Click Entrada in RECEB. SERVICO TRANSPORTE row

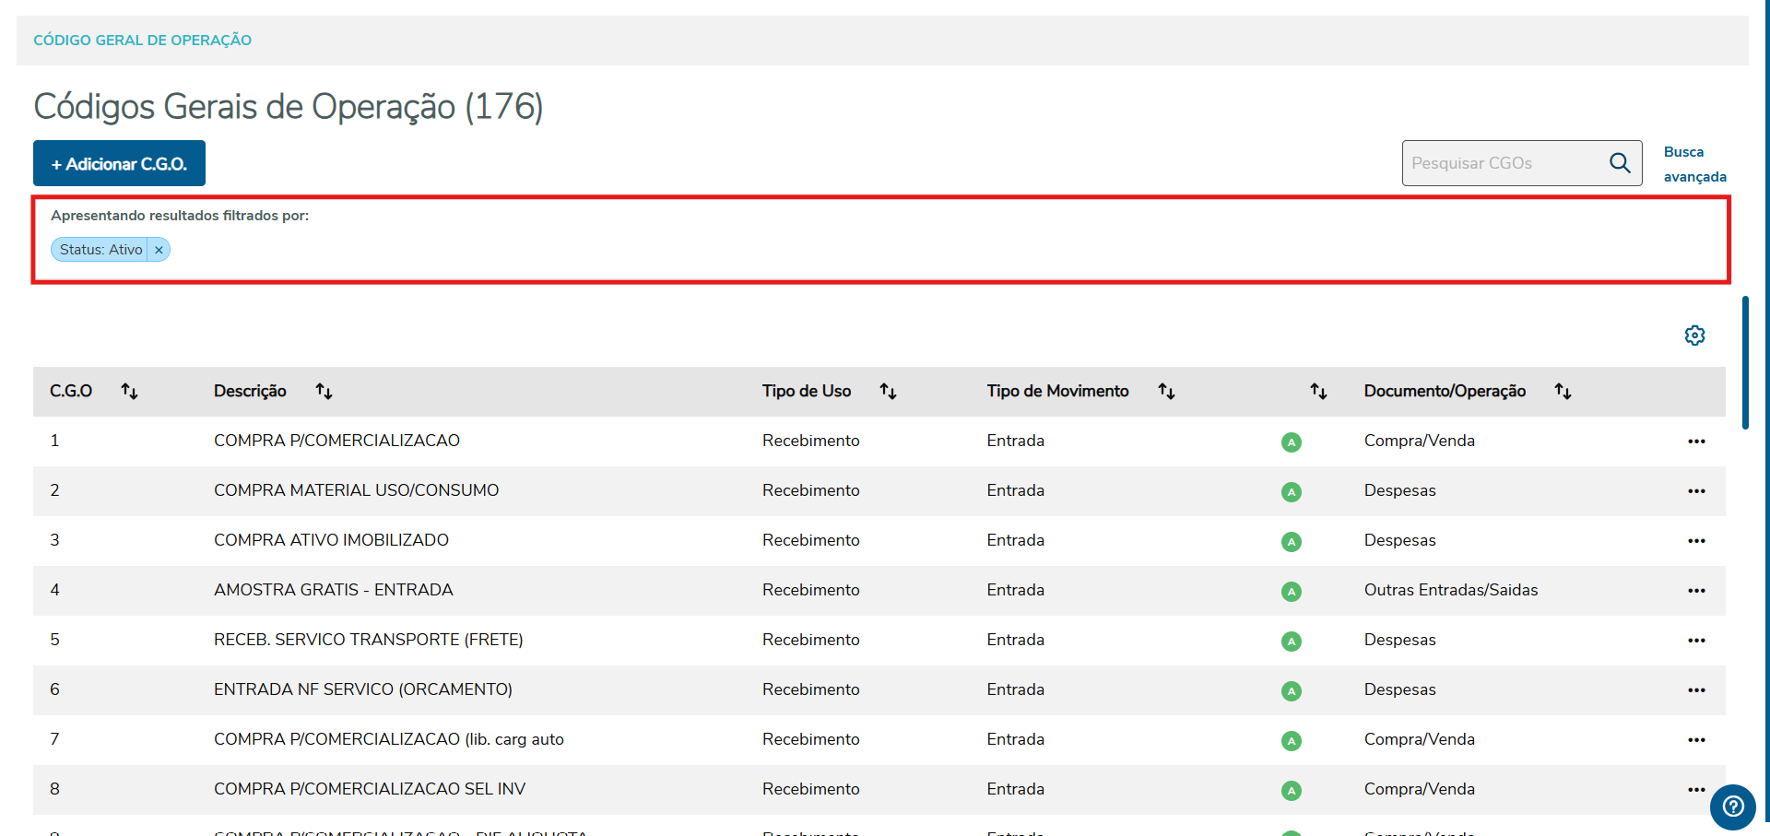coord(1015,640)
